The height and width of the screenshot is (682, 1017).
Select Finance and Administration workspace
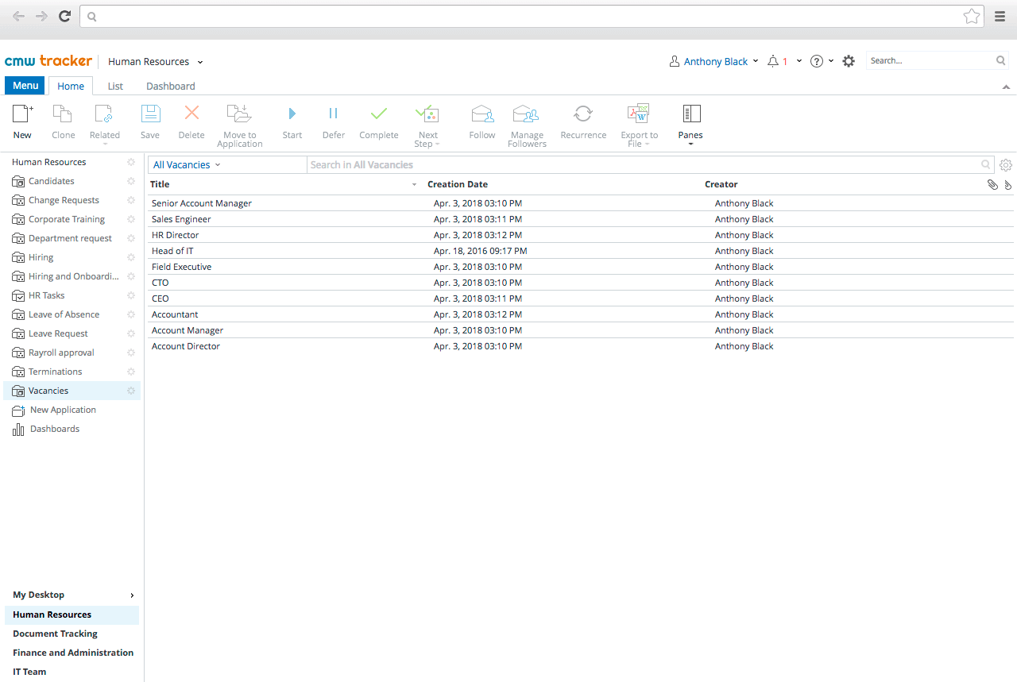(73, 653)
